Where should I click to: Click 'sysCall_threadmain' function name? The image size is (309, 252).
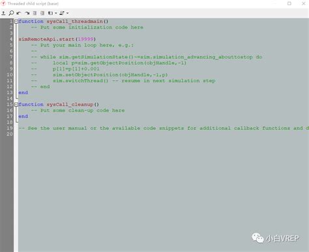74,22
